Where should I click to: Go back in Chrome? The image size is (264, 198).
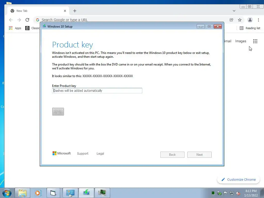pos(11,20)
